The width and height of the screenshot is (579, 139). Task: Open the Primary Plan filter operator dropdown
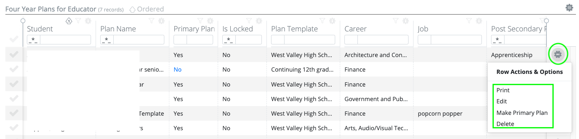click(180, 40)
